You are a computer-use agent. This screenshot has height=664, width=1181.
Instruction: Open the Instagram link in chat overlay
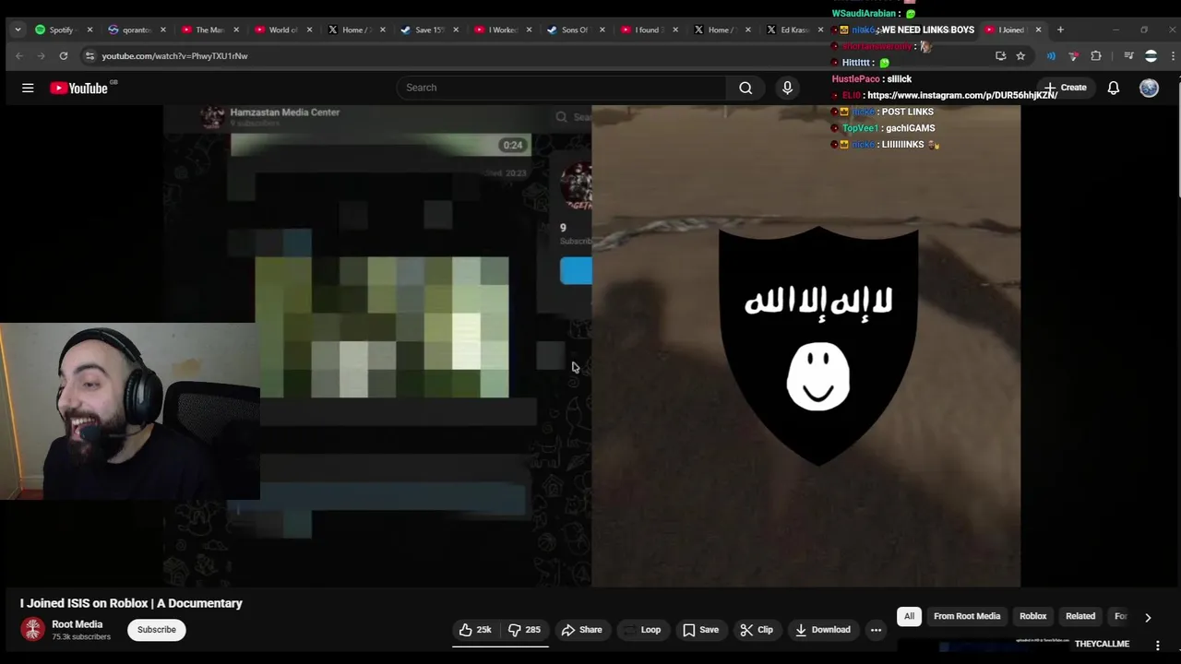click(x=962, y=95)
